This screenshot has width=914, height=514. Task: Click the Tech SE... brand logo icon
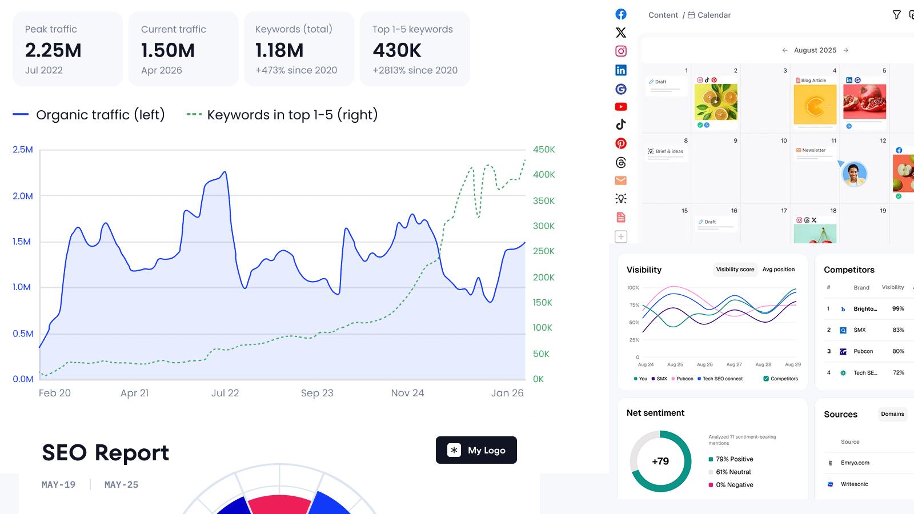(x=843, y=373)
